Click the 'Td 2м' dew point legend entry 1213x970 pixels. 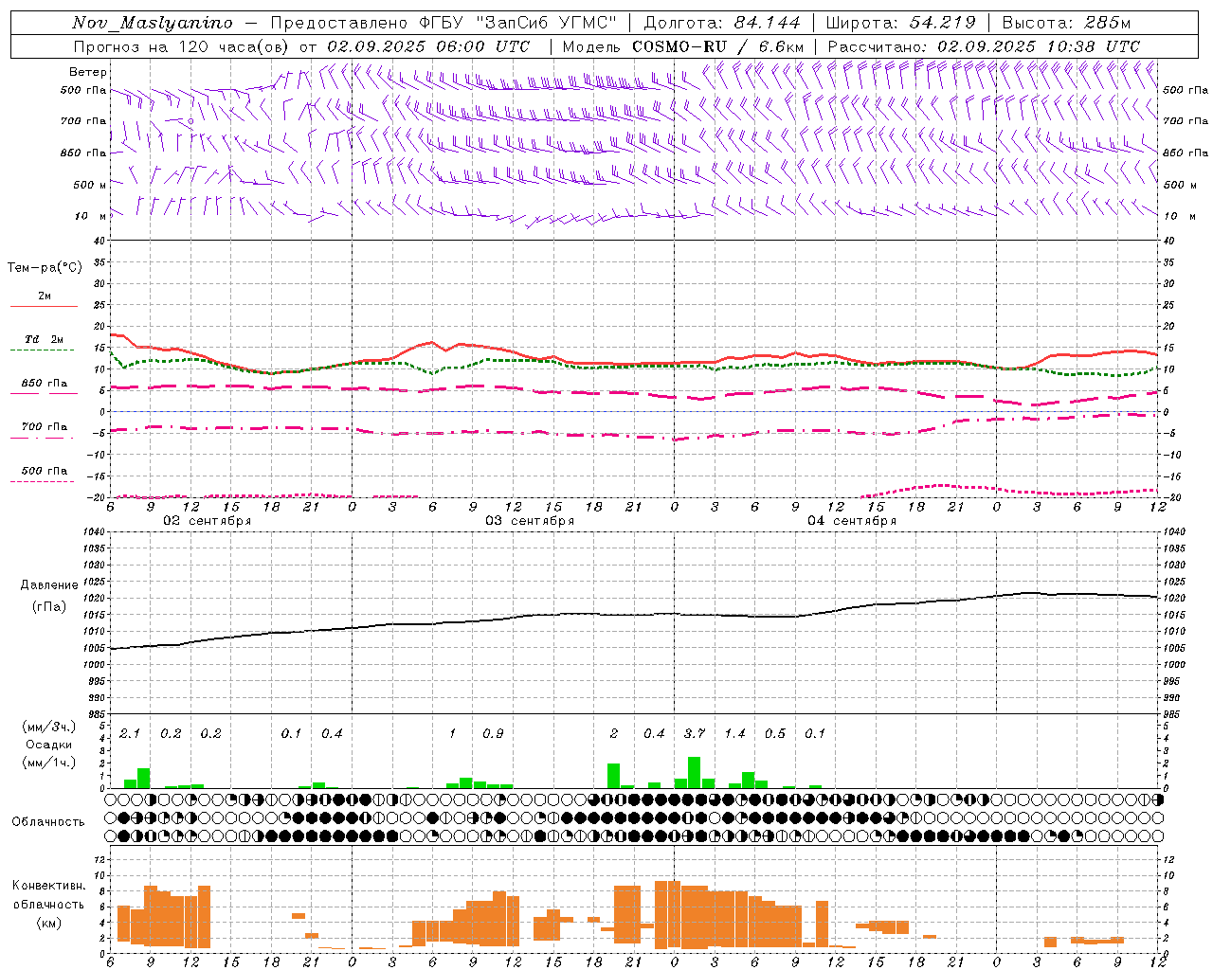tap(44, 339)
